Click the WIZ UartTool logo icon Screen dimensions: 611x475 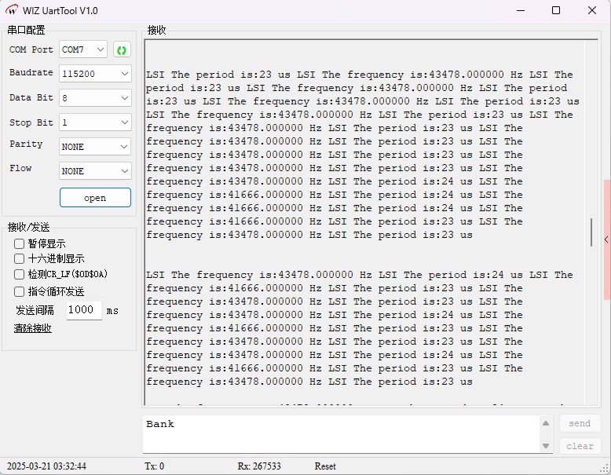tap(13, 10)
